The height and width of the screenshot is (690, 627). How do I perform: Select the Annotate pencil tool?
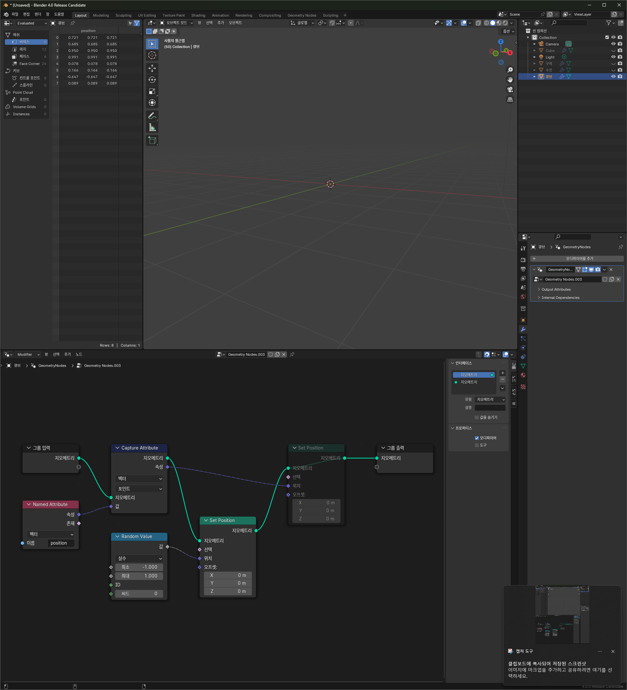pyautogui.click(x=152, y=116)
